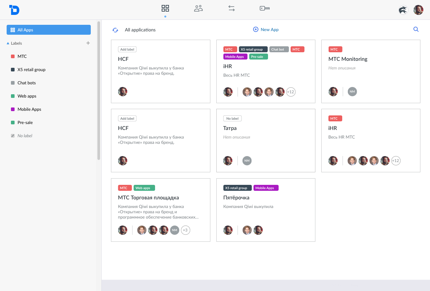Collapse the Labels section triangle
Screen dimensions: 430x291
pos(8,43)
